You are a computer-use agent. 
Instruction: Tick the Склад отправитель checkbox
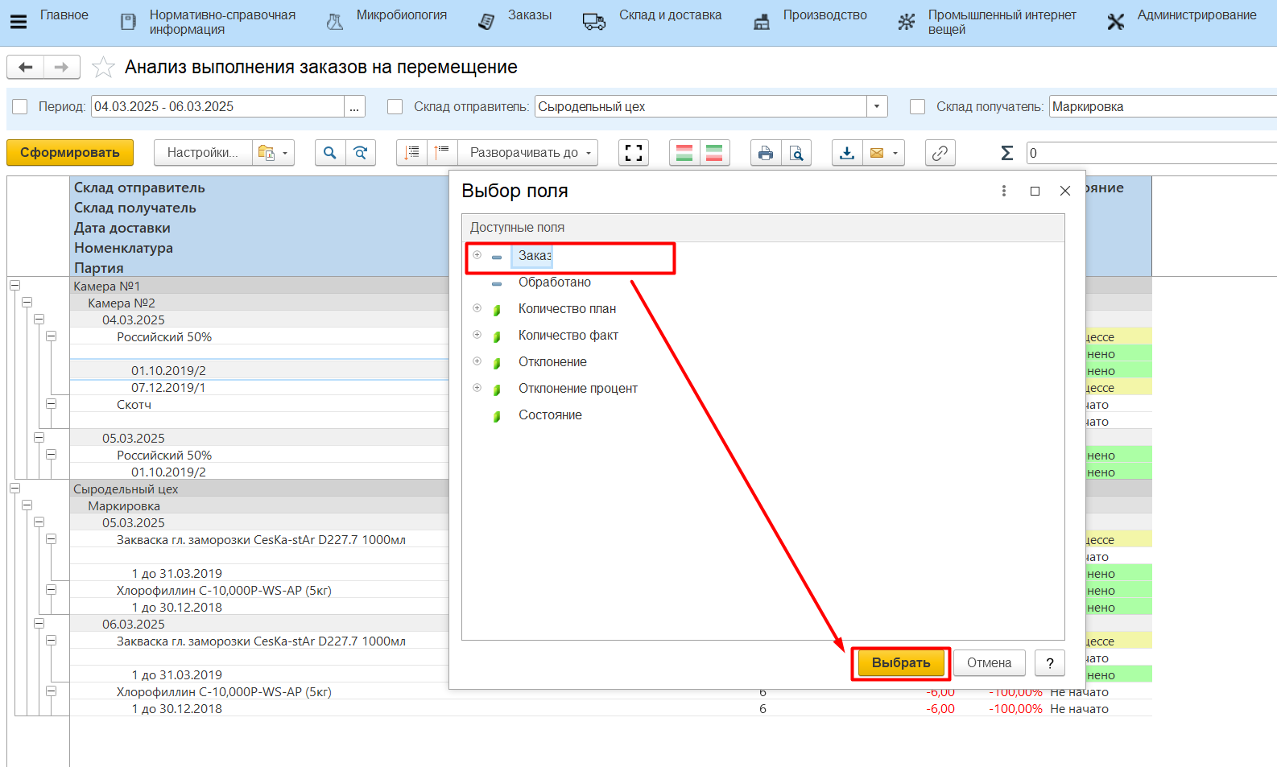tap(395, 107)
